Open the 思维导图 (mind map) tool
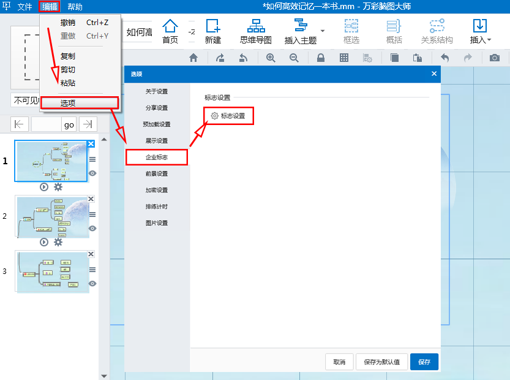510x380 pixels. coord(255,31)
